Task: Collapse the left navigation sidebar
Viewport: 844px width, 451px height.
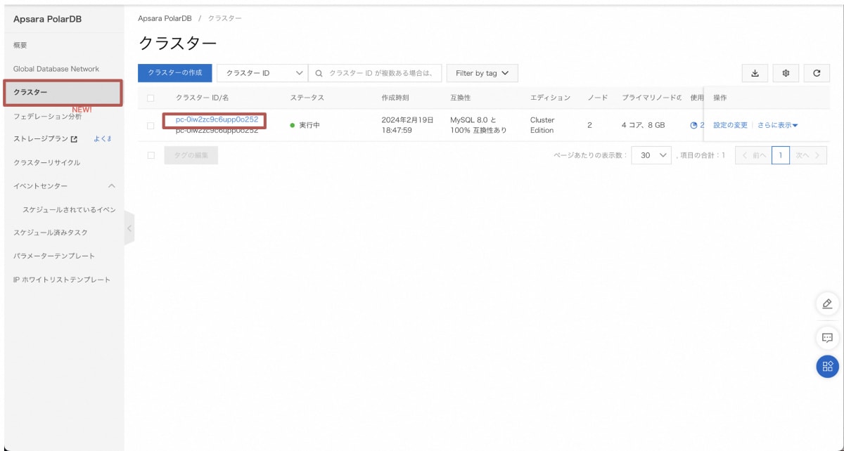Action: tap(128, 227)
